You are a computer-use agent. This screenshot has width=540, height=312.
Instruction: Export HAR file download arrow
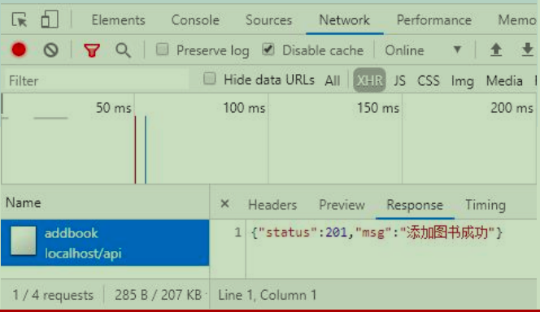(527, 50)
